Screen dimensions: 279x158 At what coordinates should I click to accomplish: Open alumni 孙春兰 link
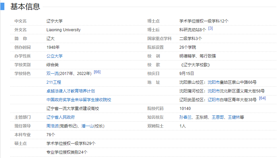(x=185, y=117)
